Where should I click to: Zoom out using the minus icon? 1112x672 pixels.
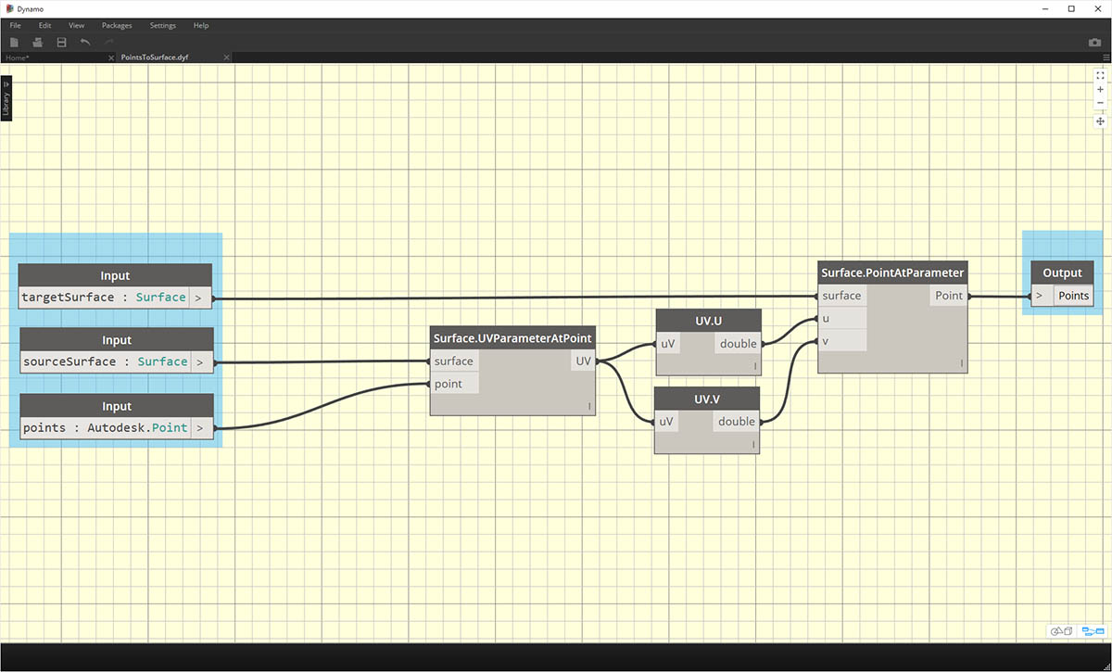[1100, 103]
